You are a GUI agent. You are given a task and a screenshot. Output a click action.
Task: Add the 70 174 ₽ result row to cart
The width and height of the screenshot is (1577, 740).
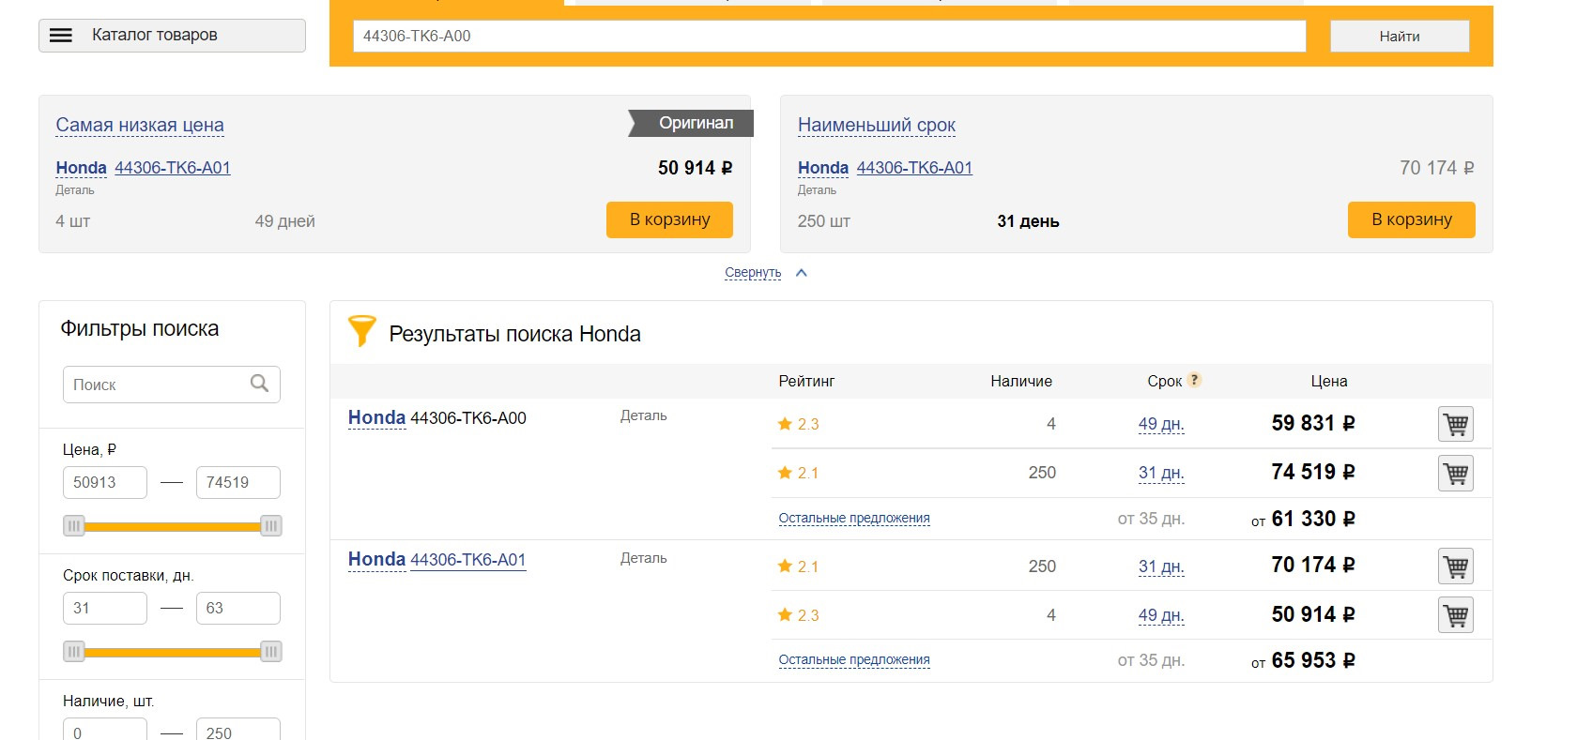pos(1456,566)
